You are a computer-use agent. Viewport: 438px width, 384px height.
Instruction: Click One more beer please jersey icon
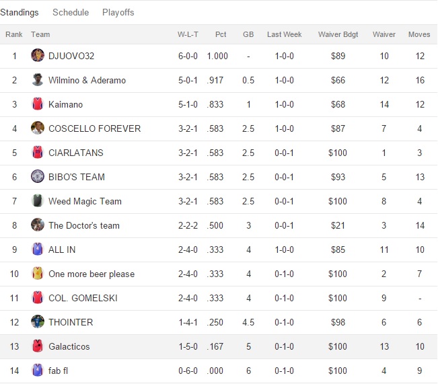(38, 274)
